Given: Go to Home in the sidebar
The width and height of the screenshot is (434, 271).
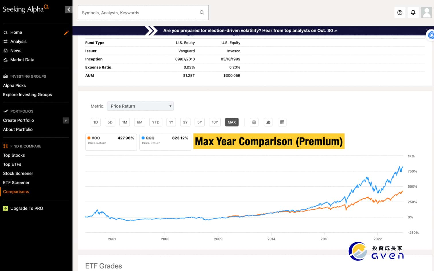Looking at the screenshot, I should pos(16,32).
